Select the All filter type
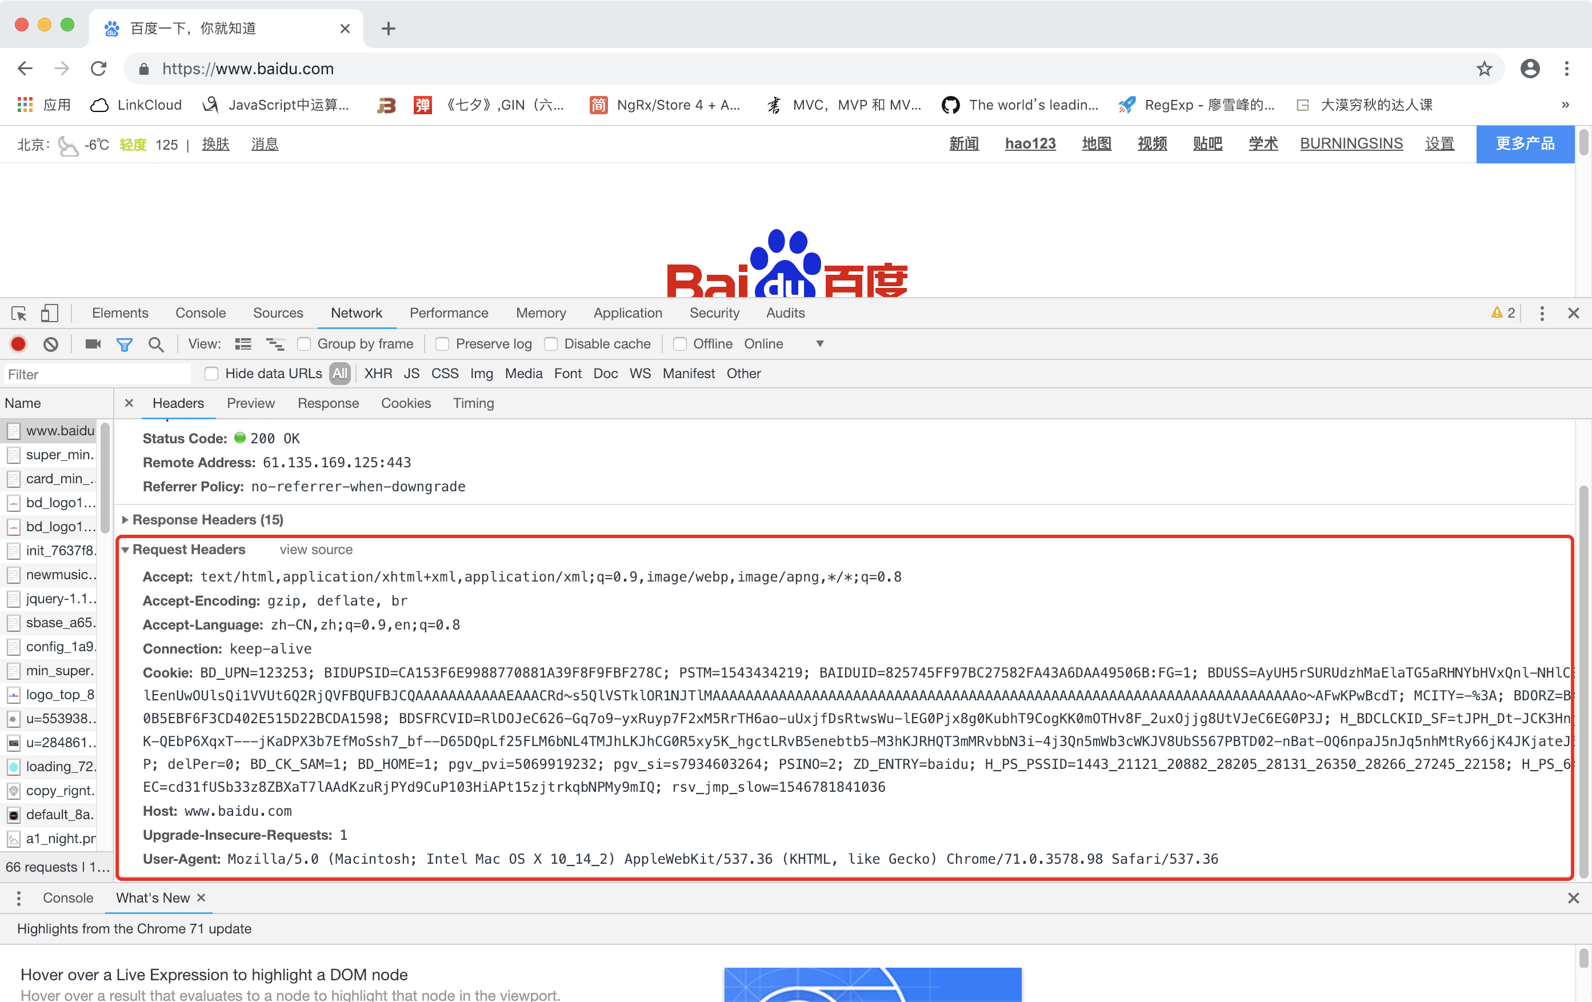This screenshot has width=1592, height=1002. point(340,374)
